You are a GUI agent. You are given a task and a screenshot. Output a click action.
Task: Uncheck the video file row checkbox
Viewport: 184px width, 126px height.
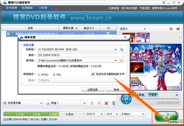click(8, 34)
